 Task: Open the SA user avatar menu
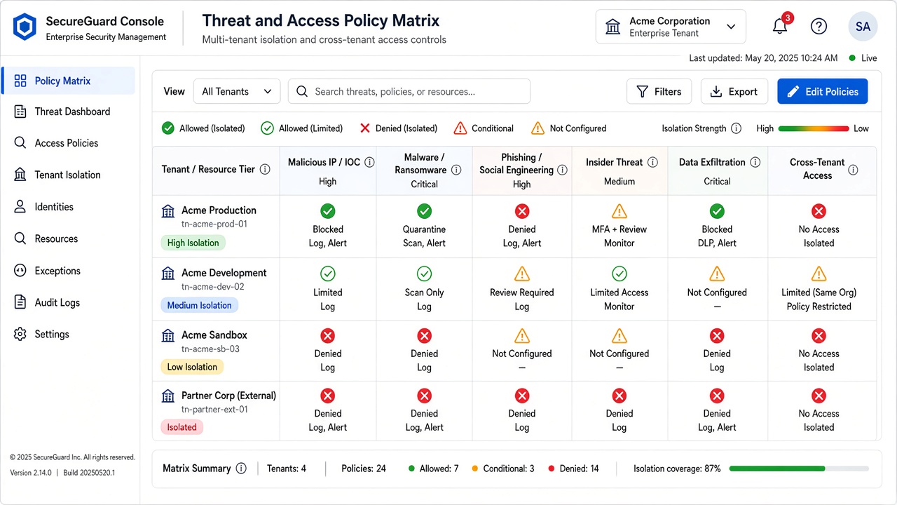tap(863, 27)
